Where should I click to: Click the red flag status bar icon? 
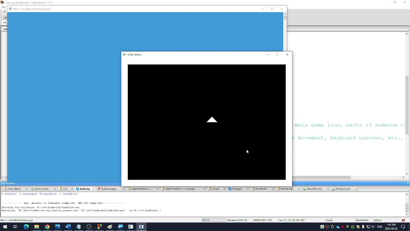(x=403, y=220)
